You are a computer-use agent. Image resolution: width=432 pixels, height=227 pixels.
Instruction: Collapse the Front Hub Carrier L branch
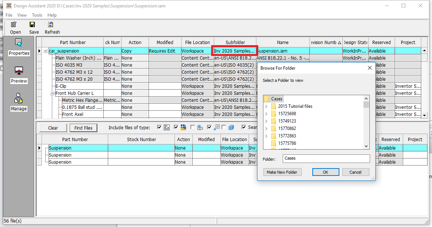click(52, 93)
